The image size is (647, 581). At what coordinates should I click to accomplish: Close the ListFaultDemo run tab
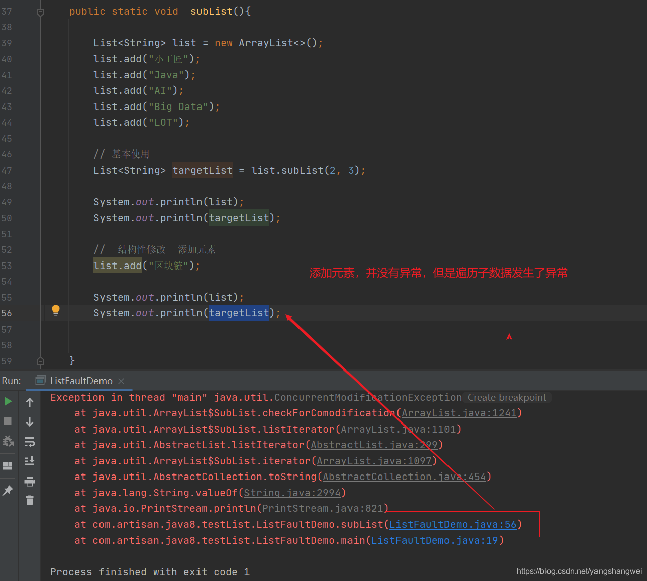pyautogui.click(x=121, y=381)
